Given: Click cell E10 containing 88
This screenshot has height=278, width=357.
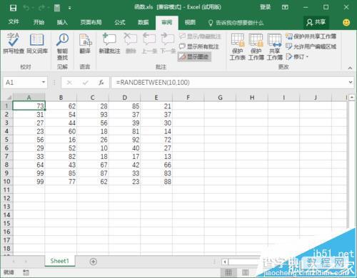Looking at the screenshot, I should coord(156,182).
